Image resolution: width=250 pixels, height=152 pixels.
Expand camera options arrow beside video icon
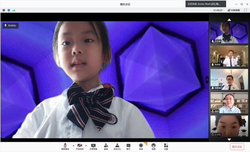click(86, 146)
